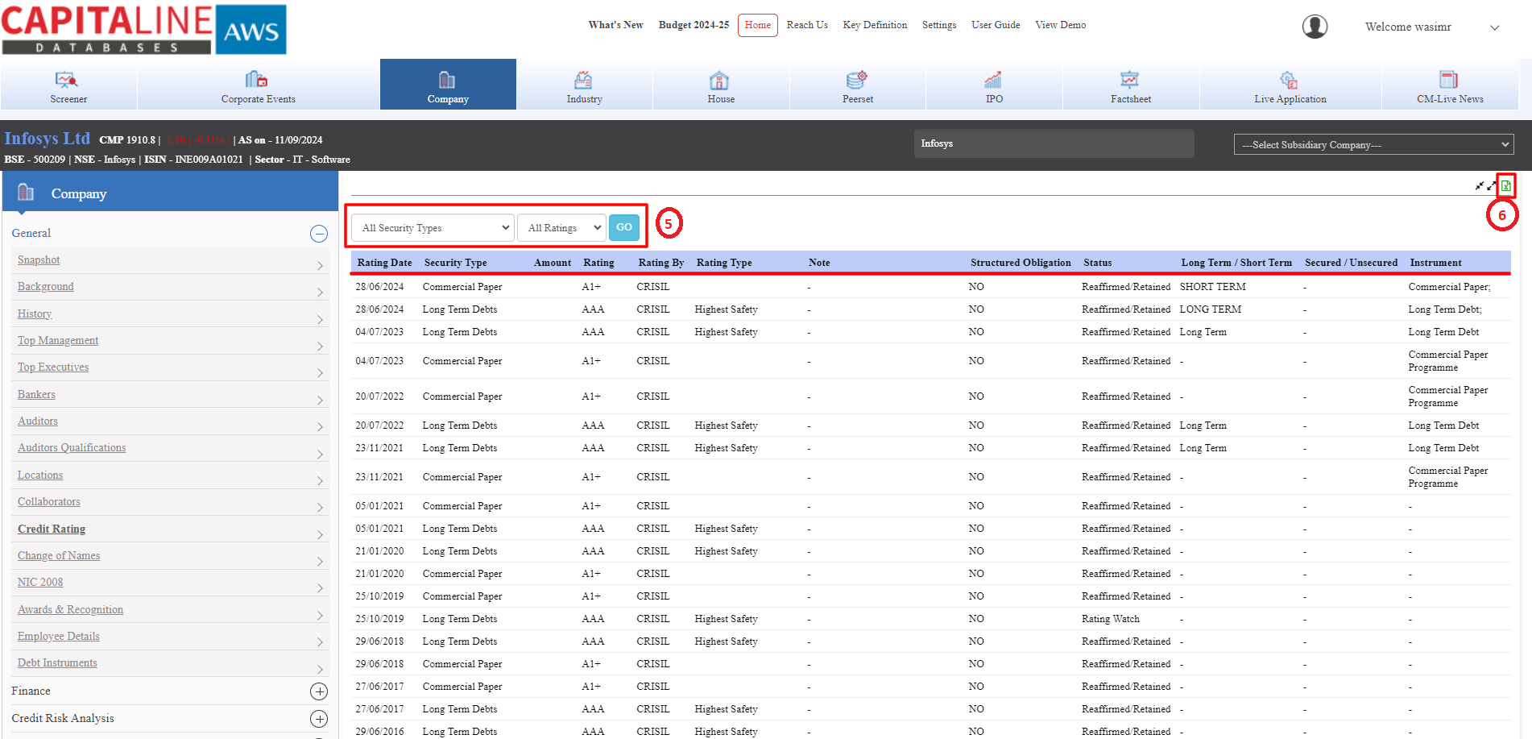Click the Home button

[757, 25]
